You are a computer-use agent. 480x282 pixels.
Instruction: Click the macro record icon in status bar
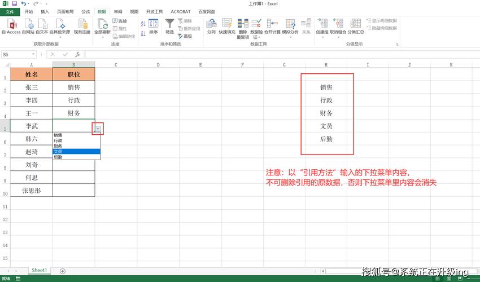click(x=18, y=279)
